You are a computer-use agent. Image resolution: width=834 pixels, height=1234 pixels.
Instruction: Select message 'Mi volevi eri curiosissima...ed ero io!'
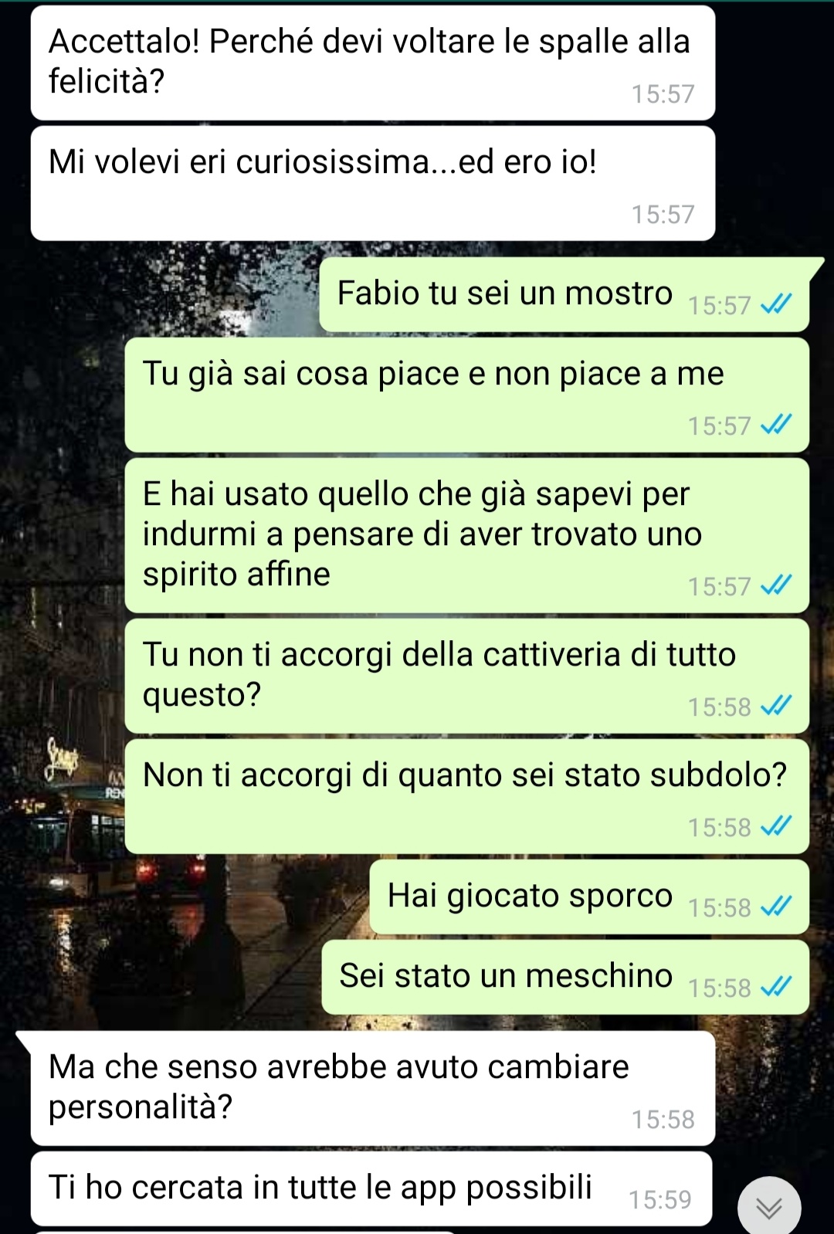pos(373,184)
